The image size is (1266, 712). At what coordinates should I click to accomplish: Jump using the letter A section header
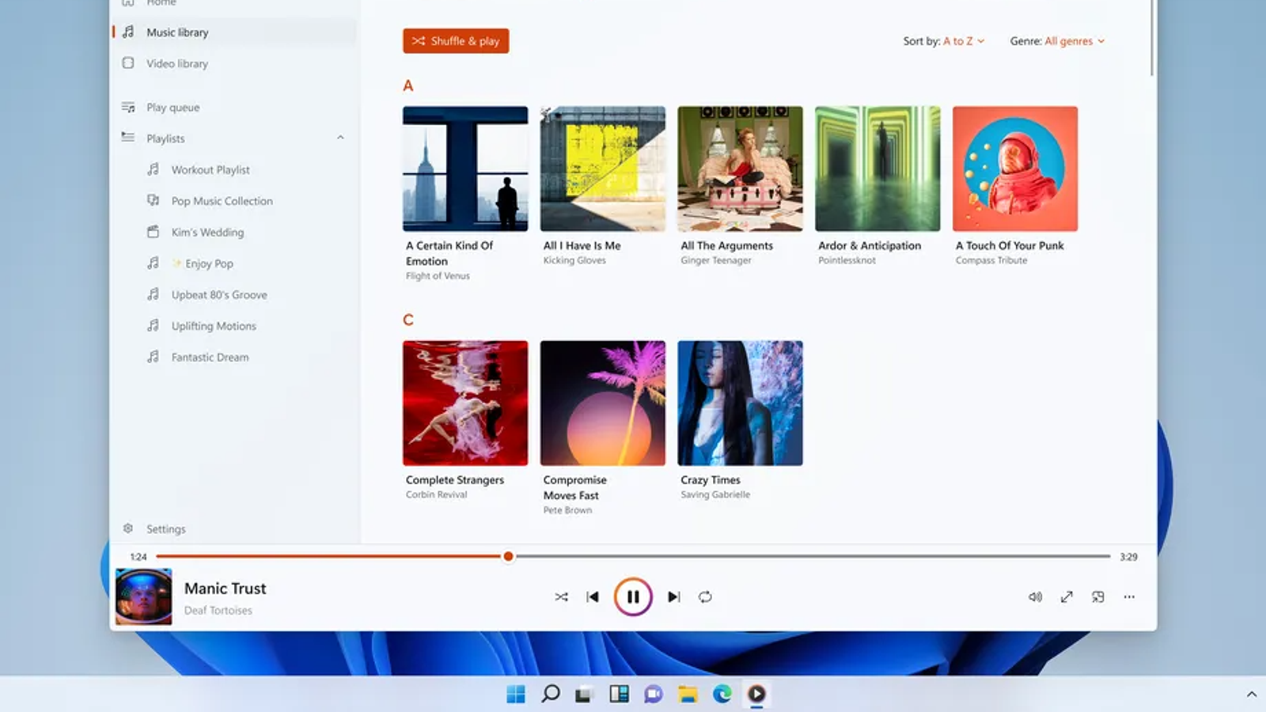click(x=408, y=85)
